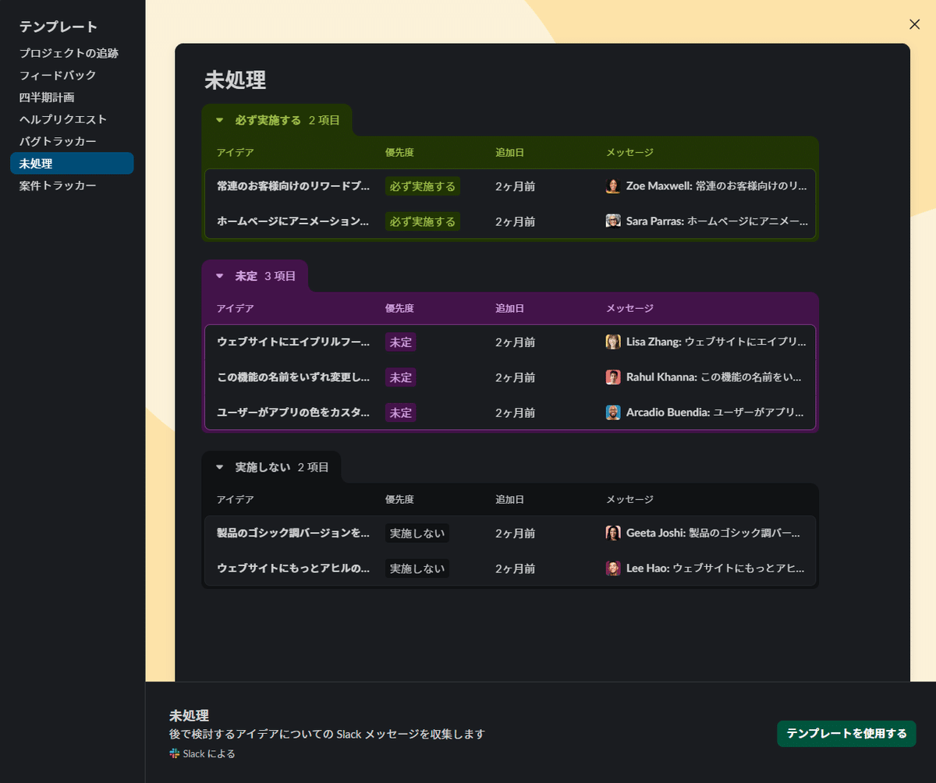Click Rahul Khanna's avatar
936x783 pixels.
point(613,377)
